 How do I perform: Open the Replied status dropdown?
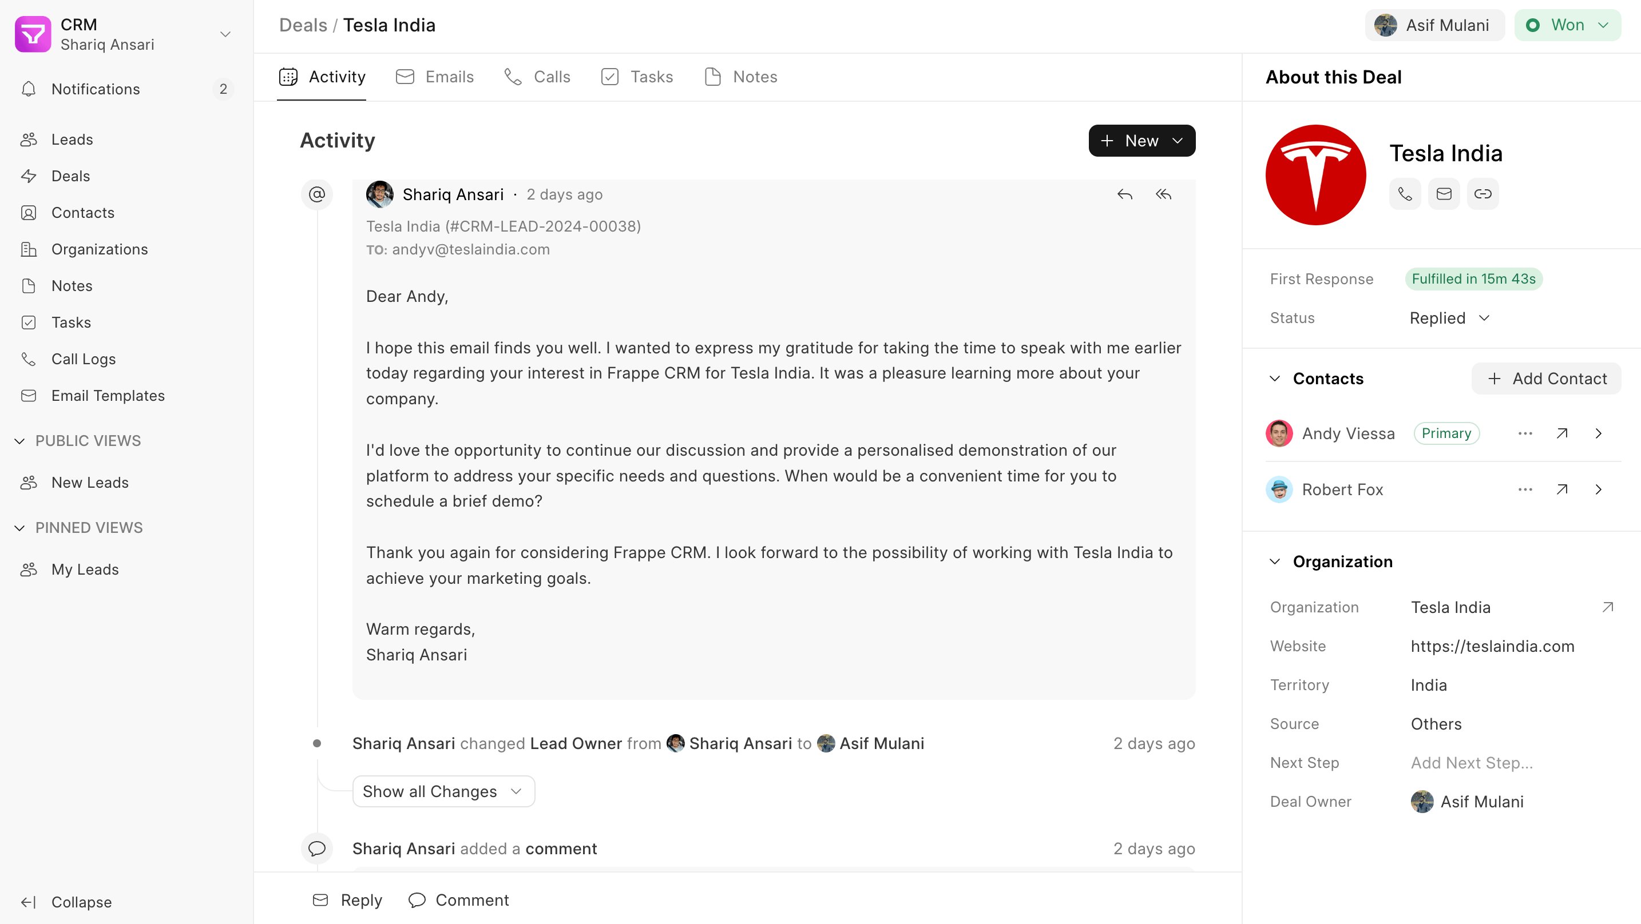pos(1449,318)
